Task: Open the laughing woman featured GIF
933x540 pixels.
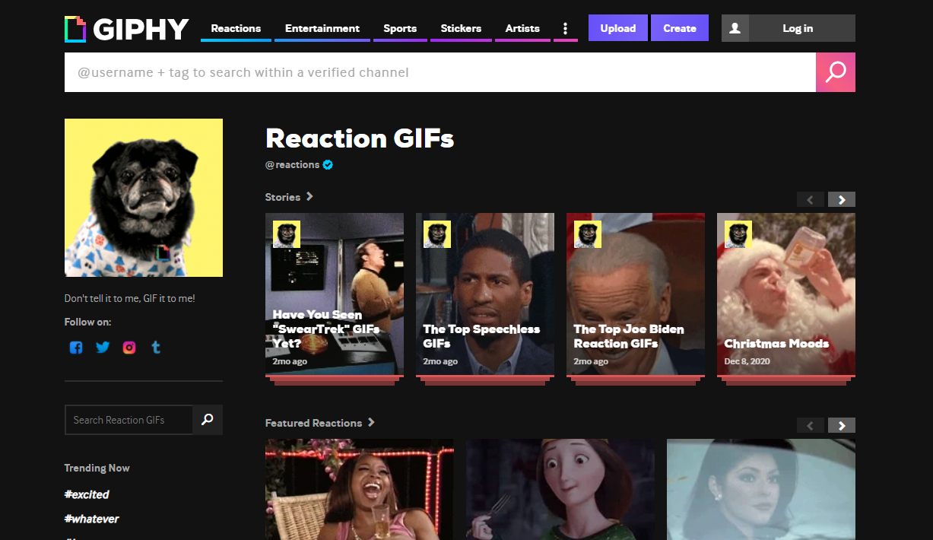Action: tap(360, 489)
